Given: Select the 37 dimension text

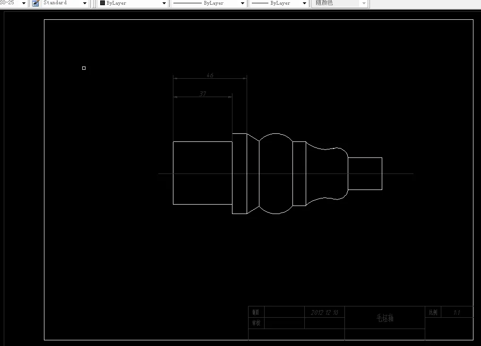Looking at the screenshot, I should pyautogui.click(x=203, y=94).
